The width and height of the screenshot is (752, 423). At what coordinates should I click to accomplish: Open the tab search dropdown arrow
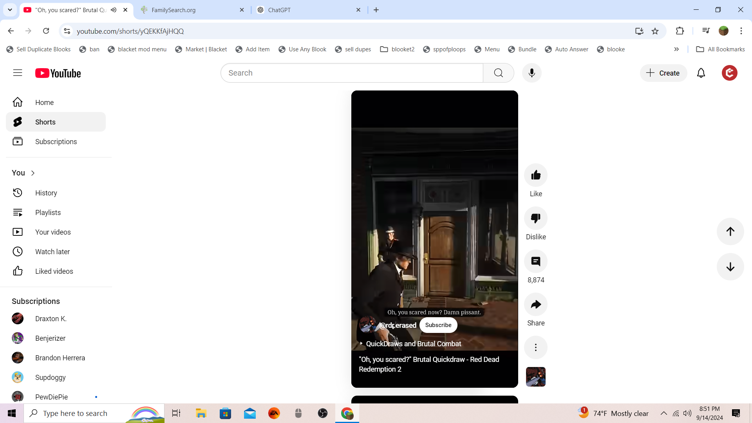click(10, 10)
